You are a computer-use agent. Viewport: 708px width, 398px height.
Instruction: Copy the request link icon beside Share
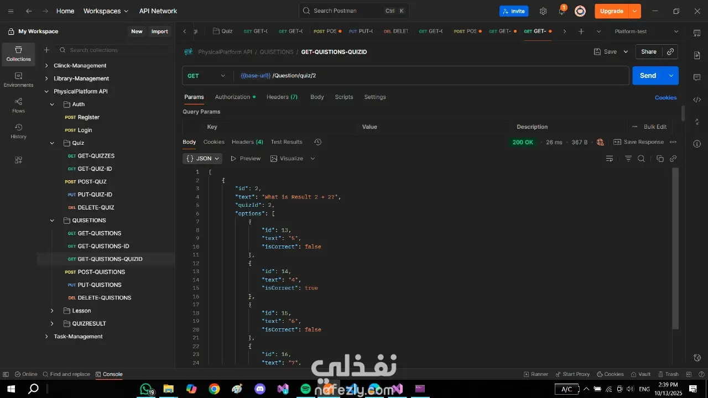670,51
